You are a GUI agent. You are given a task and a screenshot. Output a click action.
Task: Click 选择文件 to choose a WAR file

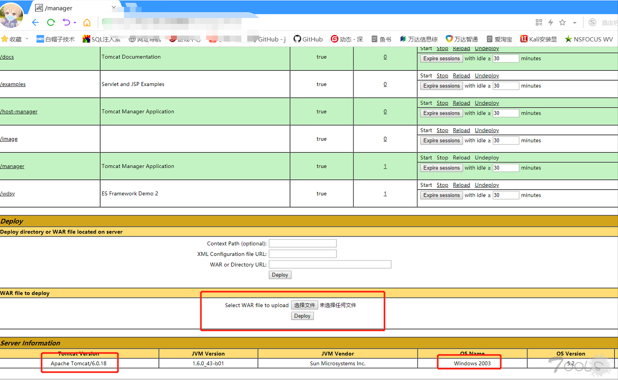[305, 305]
